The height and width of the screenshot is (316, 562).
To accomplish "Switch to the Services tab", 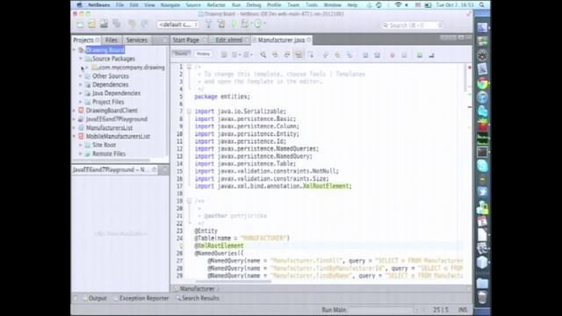I will point(137,40).
